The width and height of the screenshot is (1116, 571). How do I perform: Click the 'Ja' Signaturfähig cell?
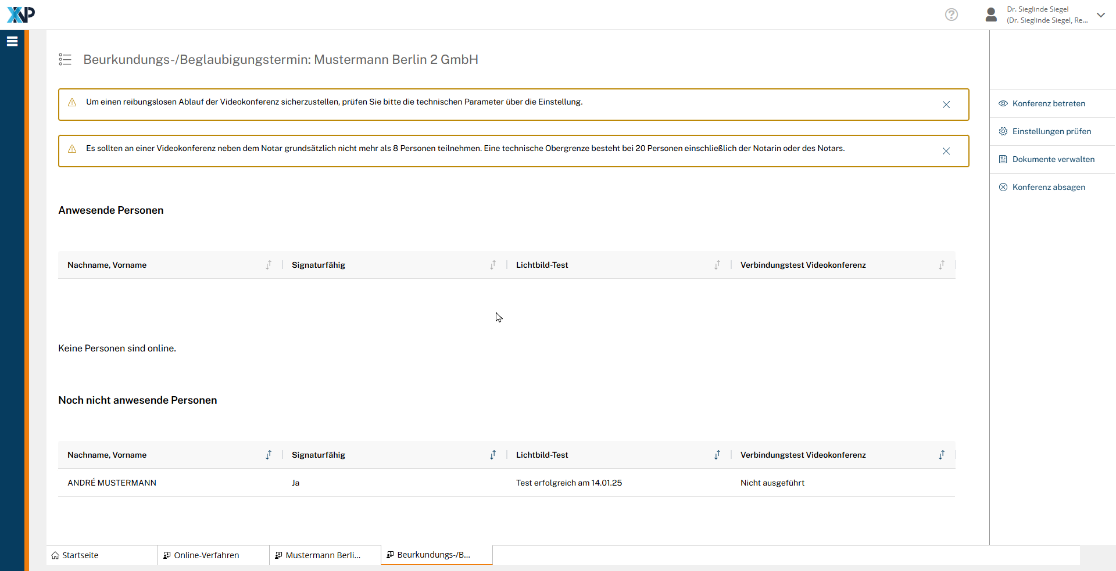(296, 483)
